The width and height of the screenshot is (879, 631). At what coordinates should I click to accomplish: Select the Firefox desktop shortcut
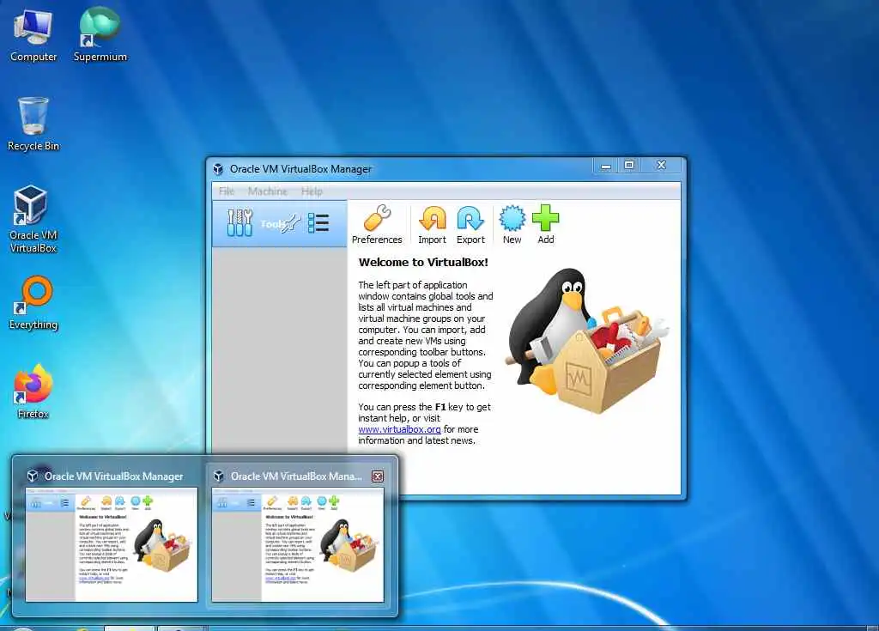[33, 391]
